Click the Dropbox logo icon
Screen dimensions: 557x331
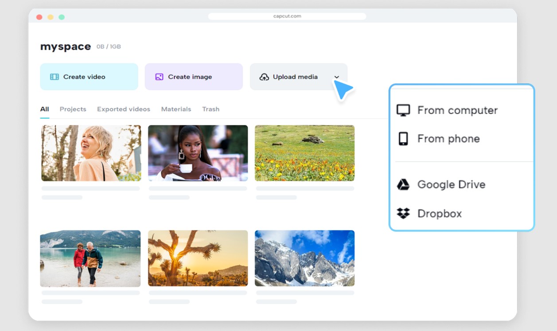[403, 214]
